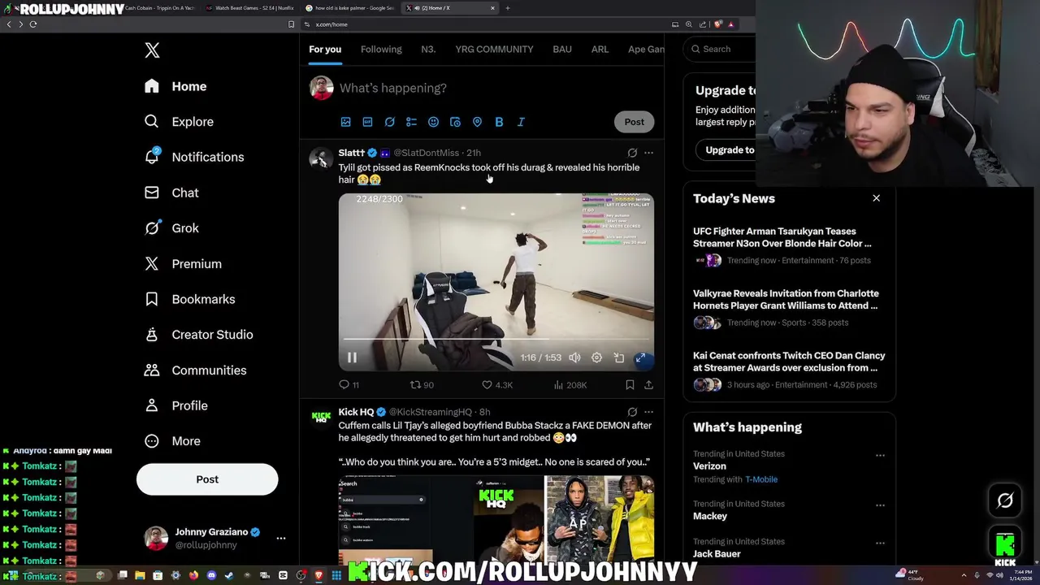The height and width of the screenshot is (585, 1040).
Task: Click the Grok icon on Kick HQ post
Action: (x=632, y=412)
